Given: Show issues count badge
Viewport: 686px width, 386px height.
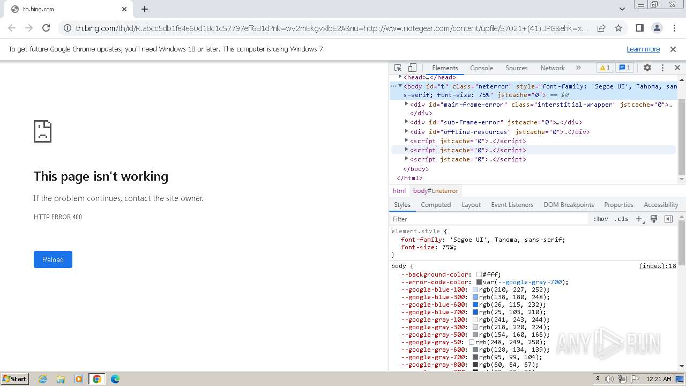Looking at the screenshot, I should (x=624, y=68).
